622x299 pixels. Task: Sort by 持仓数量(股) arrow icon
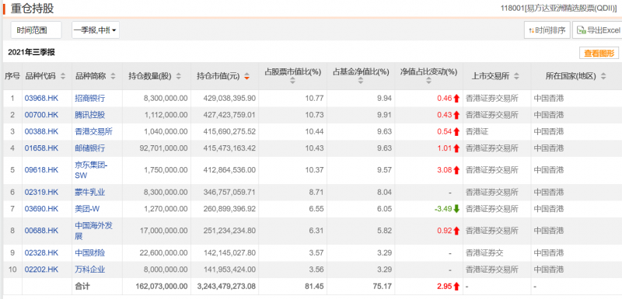pyautogui.click(x=178, y=76)
